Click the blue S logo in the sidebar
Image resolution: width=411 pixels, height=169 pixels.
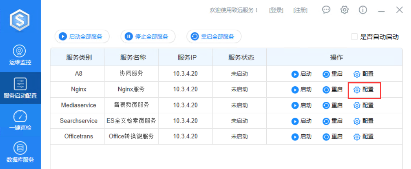pyautogui.click(x=20, y=19)
